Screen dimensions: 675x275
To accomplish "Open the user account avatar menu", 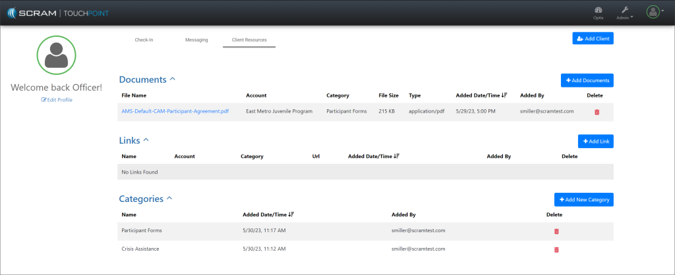I will click(x=653, y=12).
